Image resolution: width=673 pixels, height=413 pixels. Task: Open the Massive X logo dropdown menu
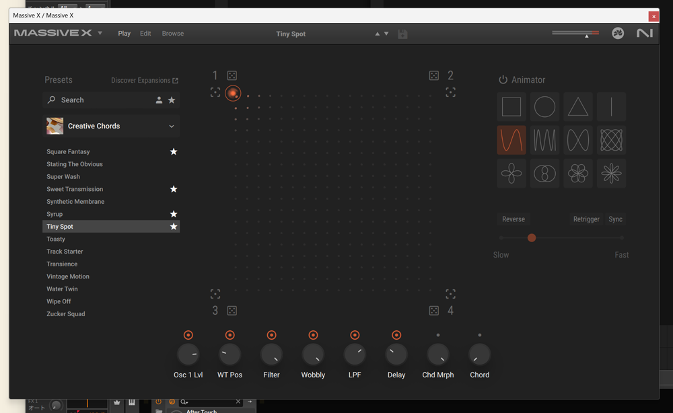(100, 34)
